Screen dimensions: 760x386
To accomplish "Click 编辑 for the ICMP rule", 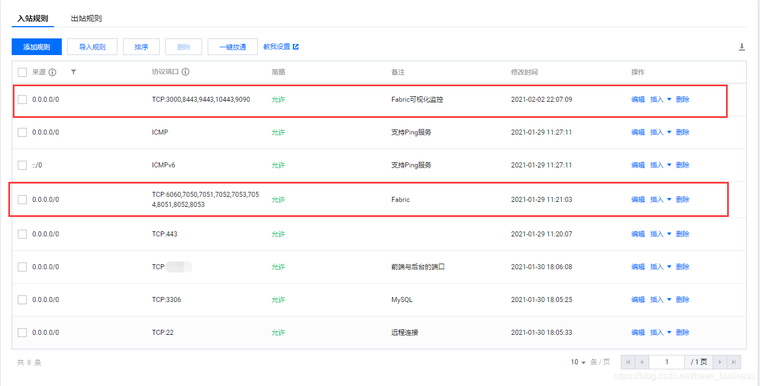I will click(x=638, y=132).
